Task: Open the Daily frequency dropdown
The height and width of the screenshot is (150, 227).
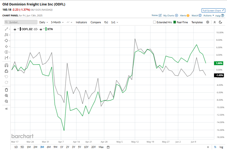Action: pos(44,22)
